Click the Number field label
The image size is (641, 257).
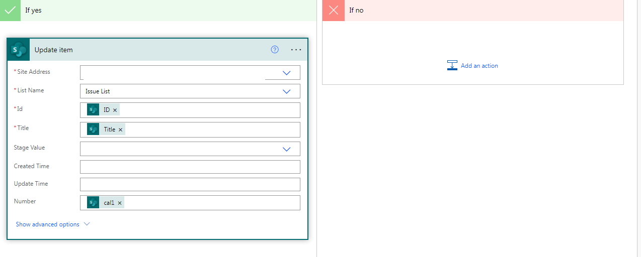[25, 201]
